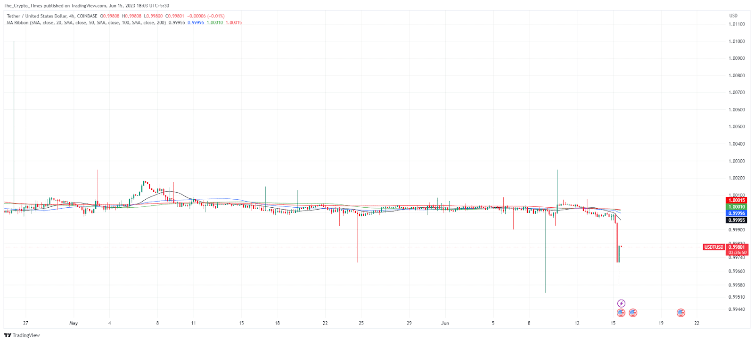Click the 1.00500 price axis value

point(737,127)
